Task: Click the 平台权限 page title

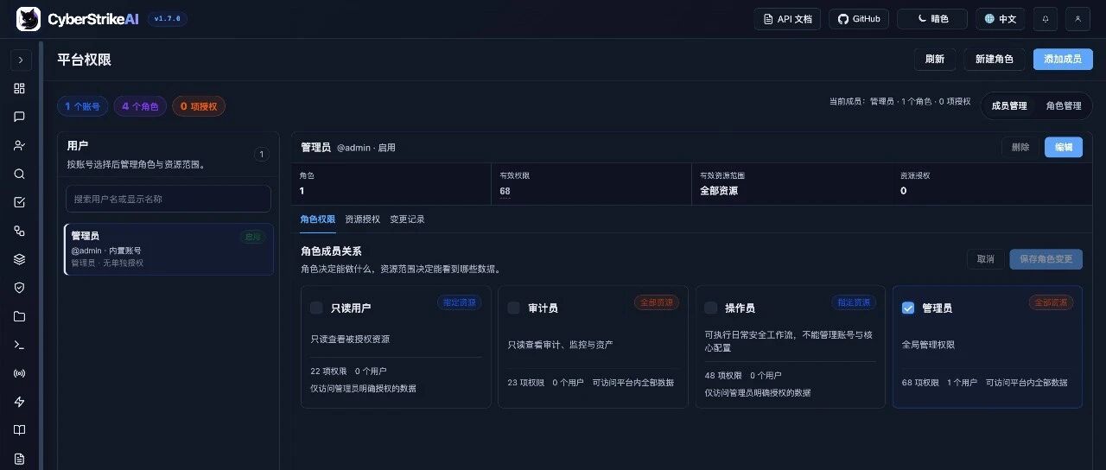Action: [x=84, y=60]
